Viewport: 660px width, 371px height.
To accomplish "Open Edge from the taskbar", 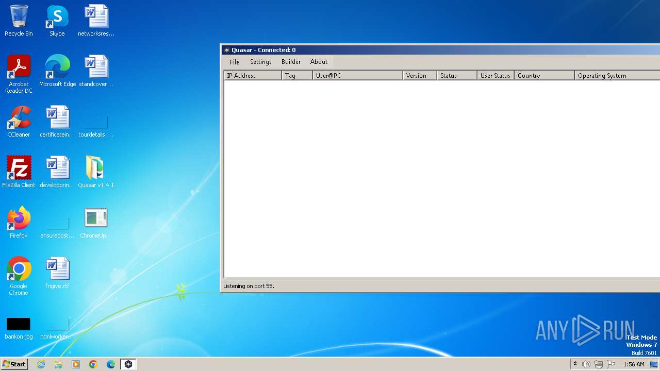I will click(x=111, y=364).
